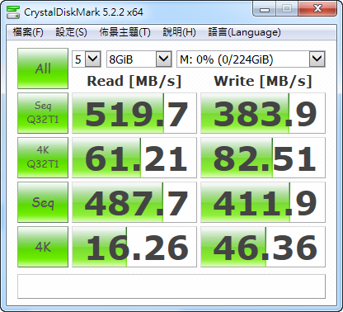Expand the M: drive selection dropdown

[317, 59]
